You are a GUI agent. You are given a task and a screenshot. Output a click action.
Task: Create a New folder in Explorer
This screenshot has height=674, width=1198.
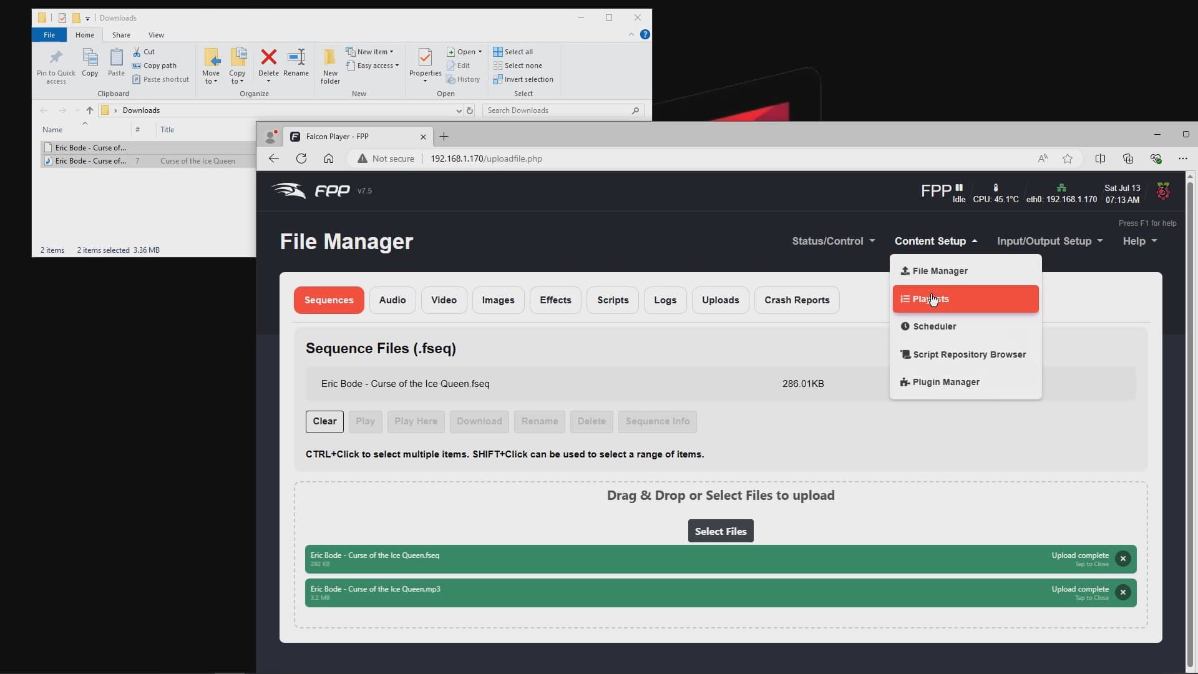[330, 66]
